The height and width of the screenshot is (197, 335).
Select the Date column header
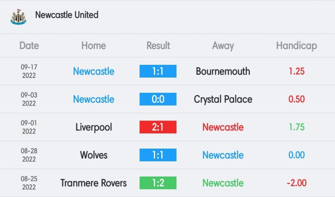tap(29, 45)
